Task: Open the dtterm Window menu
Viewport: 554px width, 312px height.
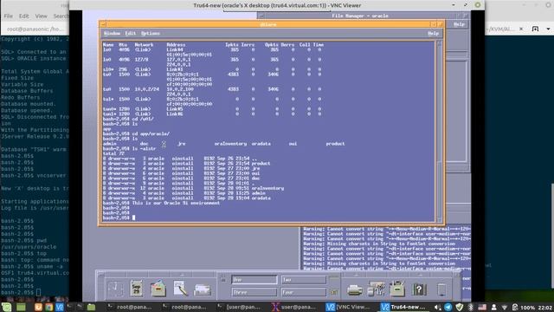Action: [112, 33]
